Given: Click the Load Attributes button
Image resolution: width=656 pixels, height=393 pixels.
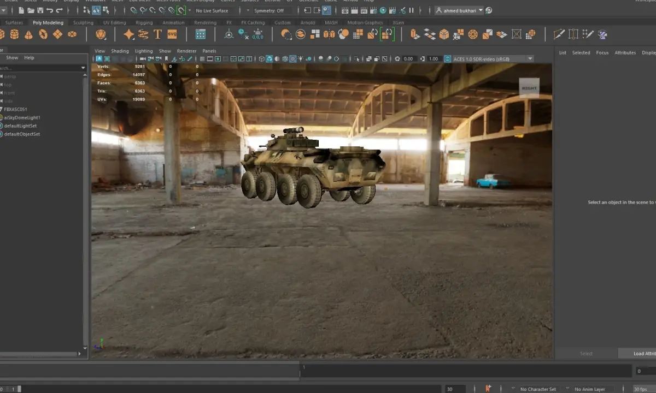Looking at the screenshot, I should pyautogui.click(x=637, y=353).
